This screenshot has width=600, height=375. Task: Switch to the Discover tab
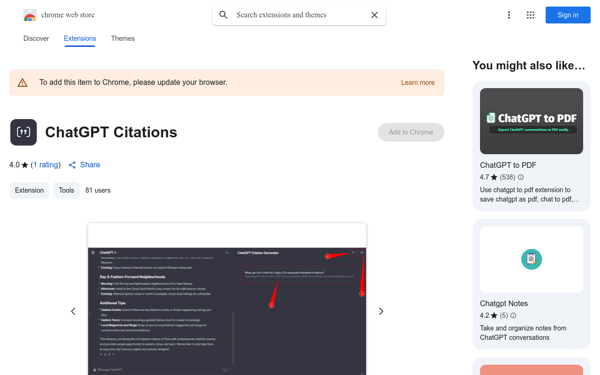click(36, 38)
